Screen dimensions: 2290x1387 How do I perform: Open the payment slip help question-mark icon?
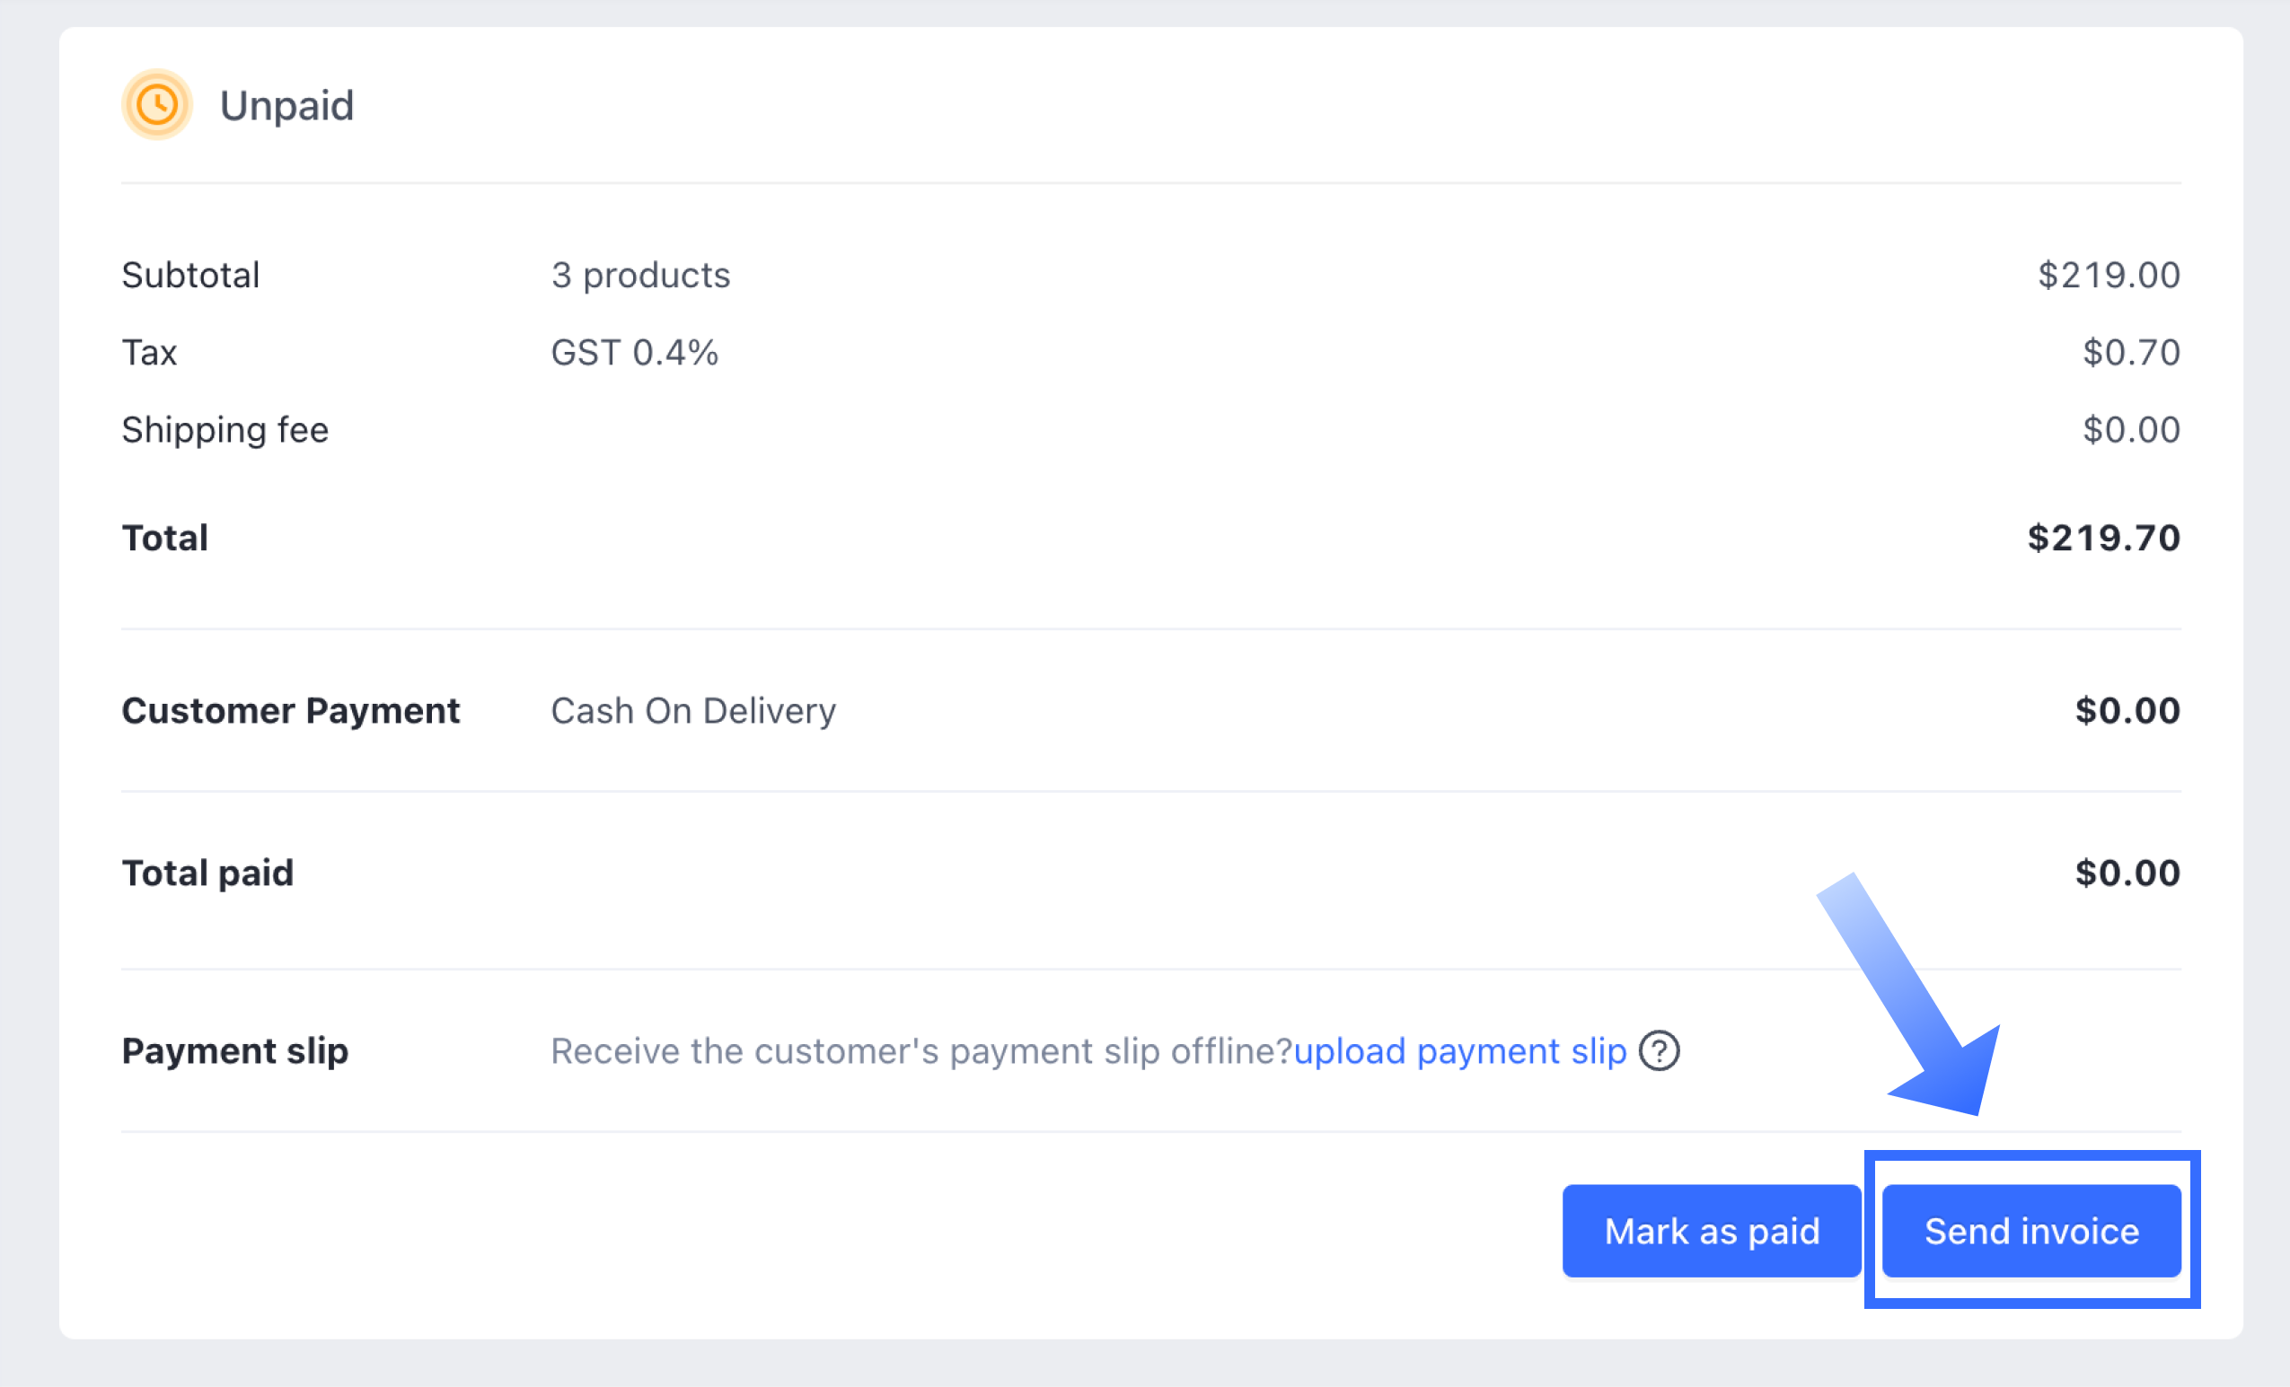pos(1659,1051)
